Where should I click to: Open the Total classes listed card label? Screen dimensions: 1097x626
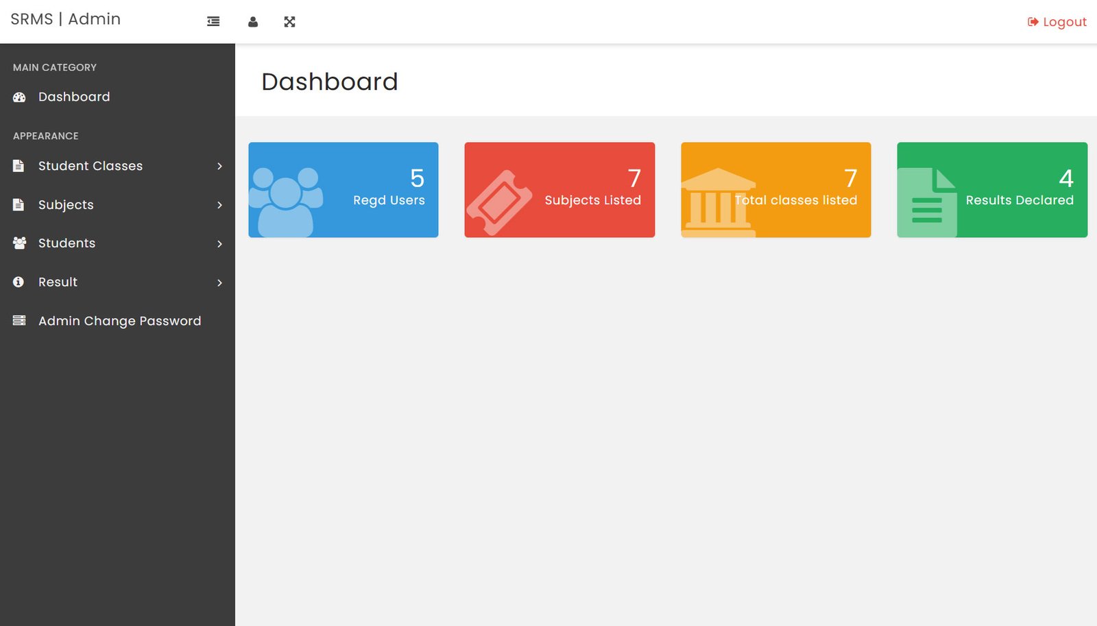(x=796, y=200)
